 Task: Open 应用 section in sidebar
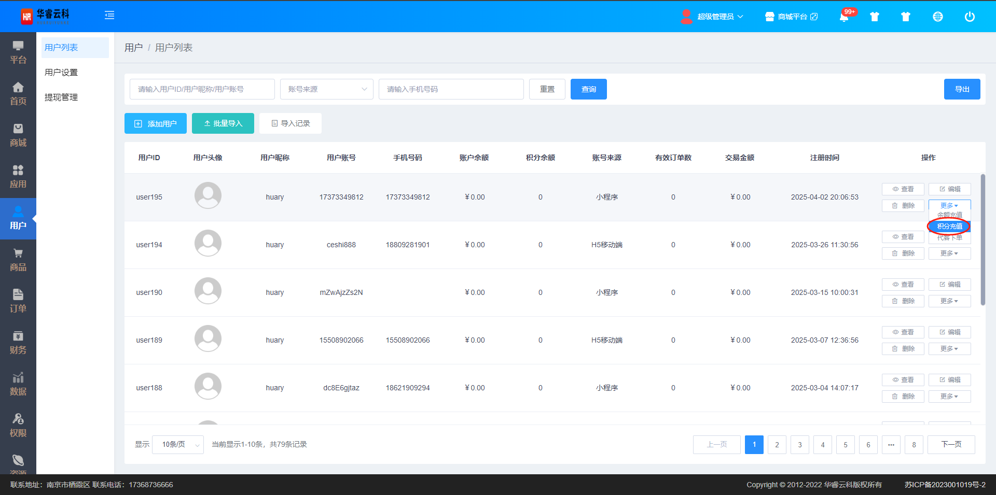18,177
